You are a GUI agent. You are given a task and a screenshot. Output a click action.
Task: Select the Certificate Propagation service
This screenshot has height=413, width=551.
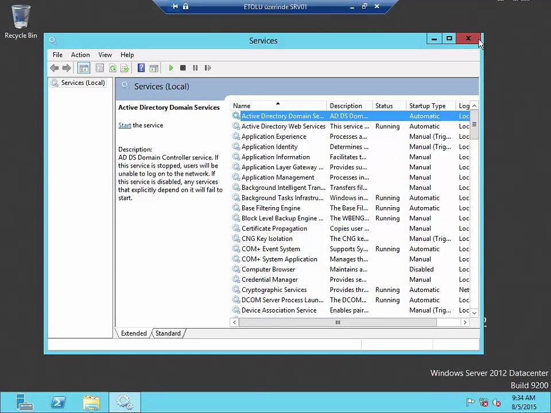(350, 228)
